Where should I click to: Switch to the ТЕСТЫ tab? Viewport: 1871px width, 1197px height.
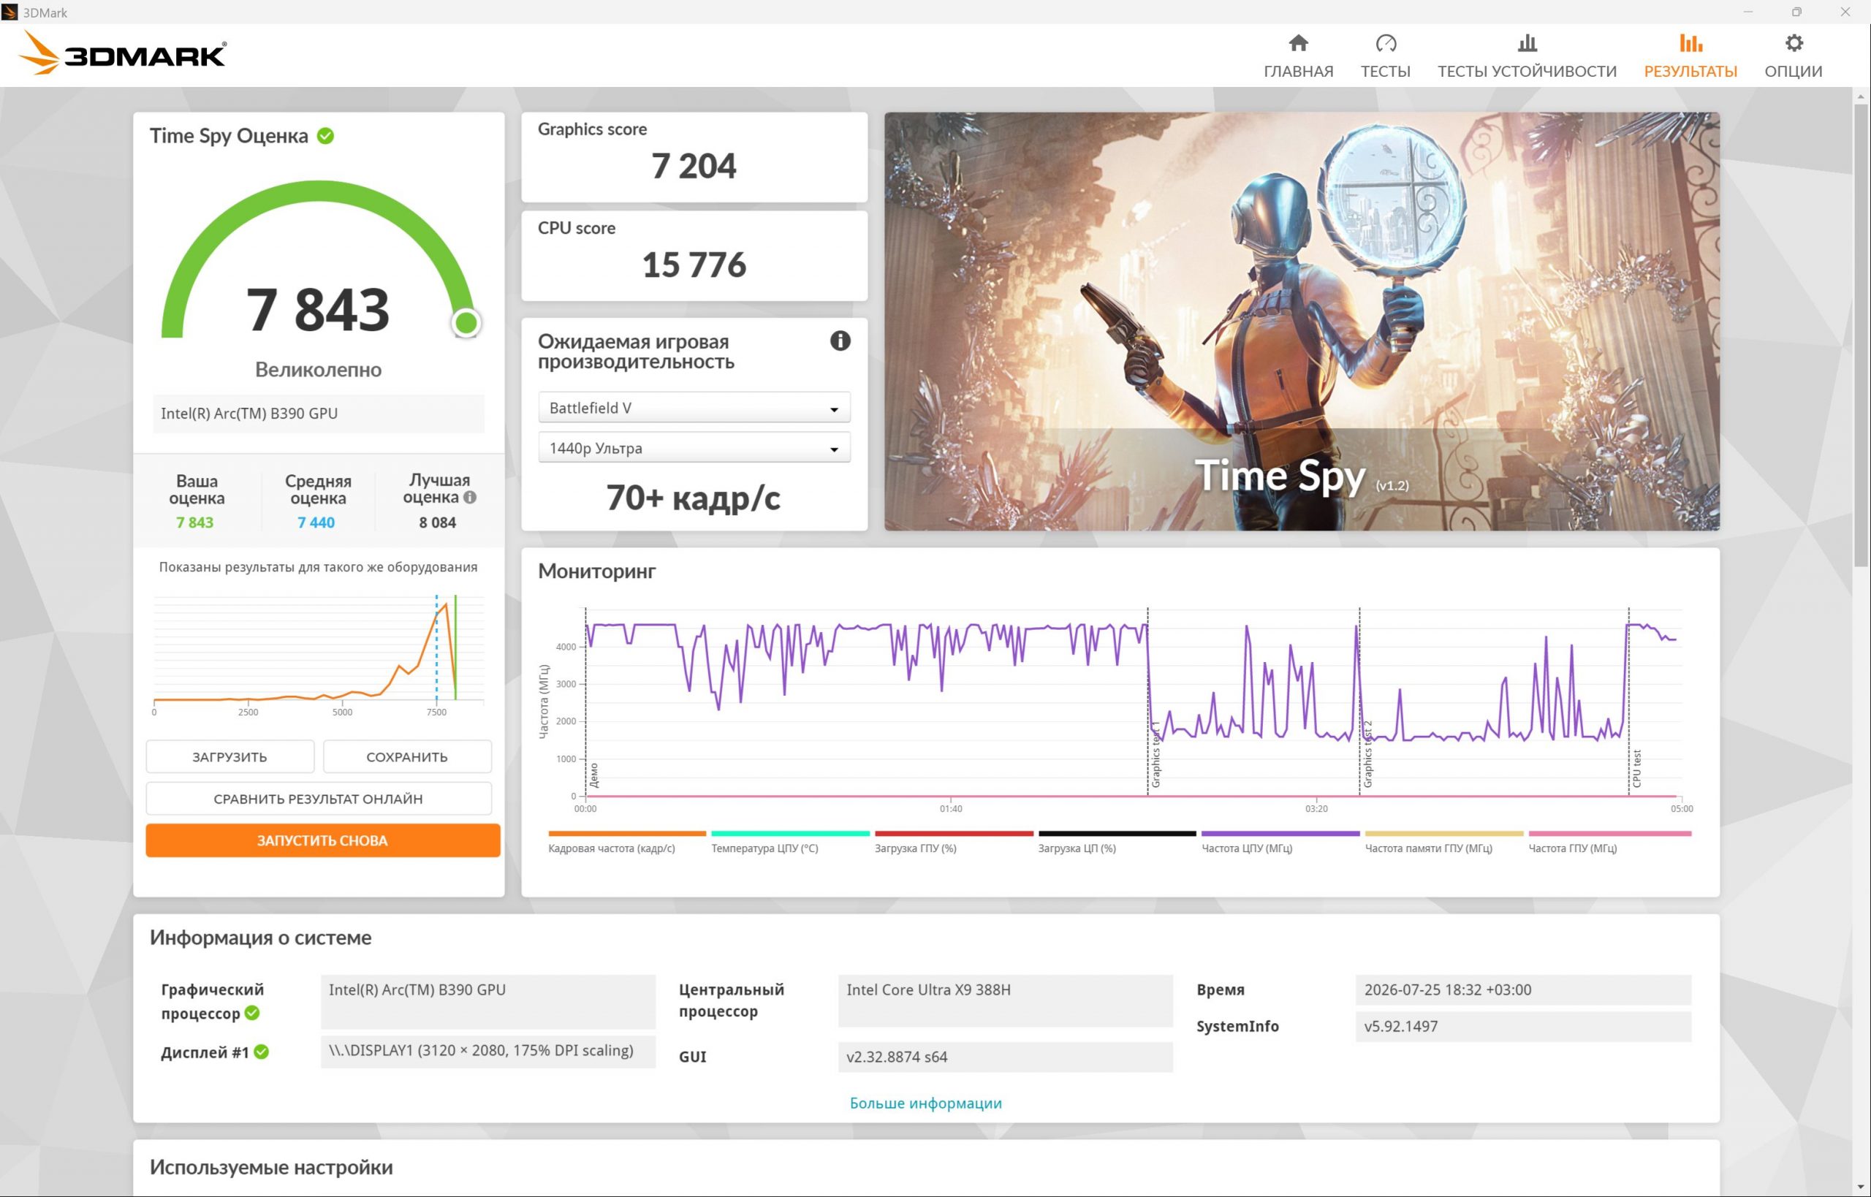(1385, 57)
